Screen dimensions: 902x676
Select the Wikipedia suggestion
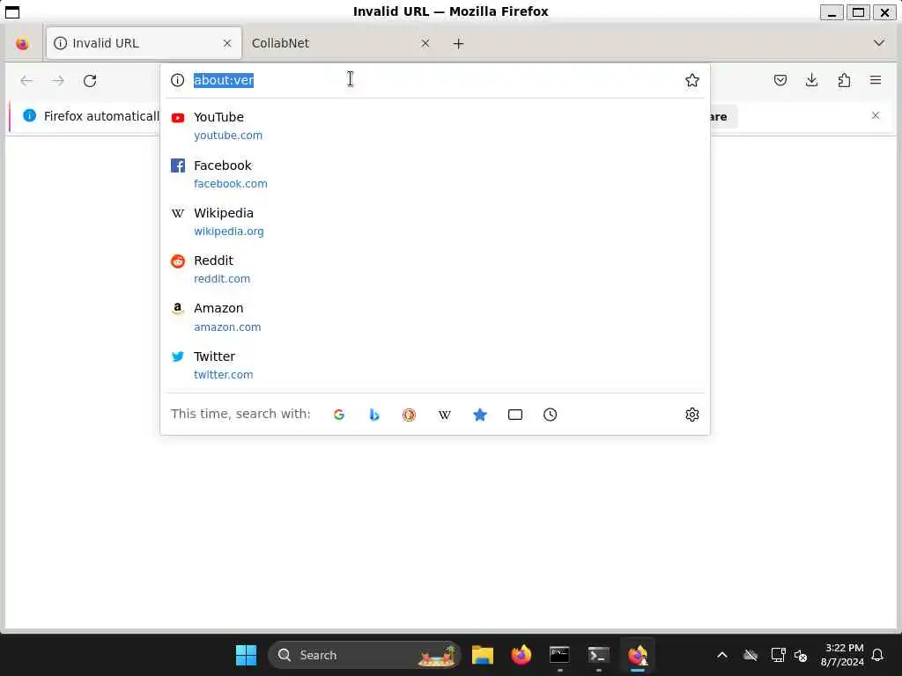tap(435, 222)
